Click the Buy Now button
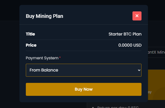Viewport: 165px width, 108px height. [84, 89]
